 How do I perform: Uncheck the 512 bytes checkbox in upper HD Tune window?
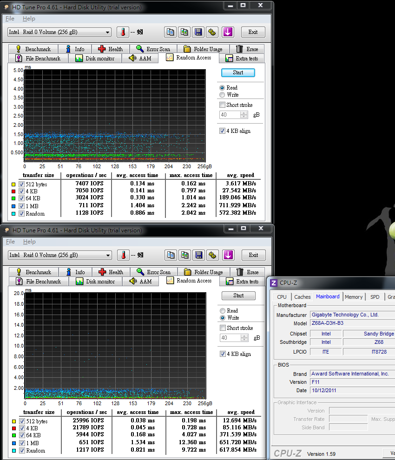[21, 184]
